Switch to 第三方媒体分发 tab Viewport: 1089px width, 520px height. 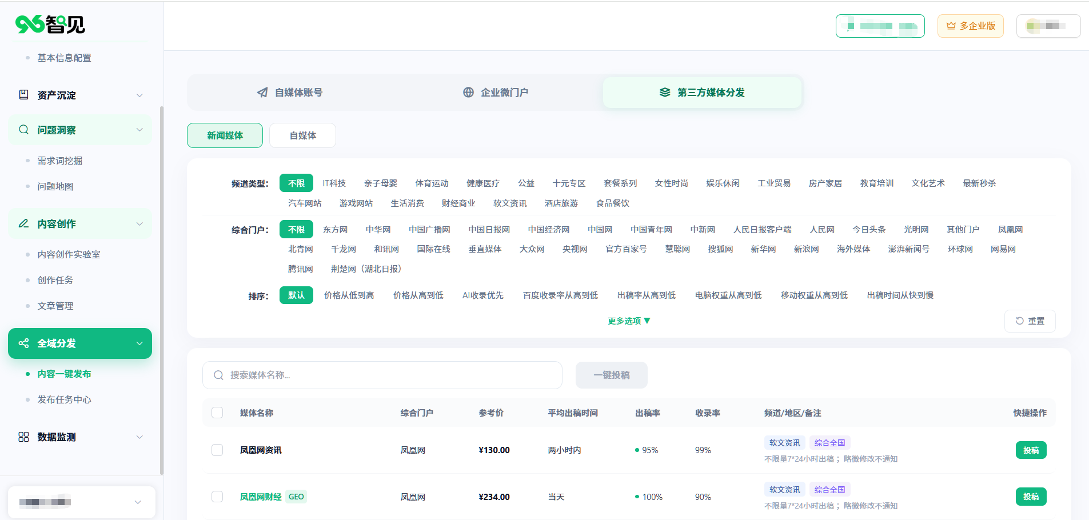coord(703,93)
